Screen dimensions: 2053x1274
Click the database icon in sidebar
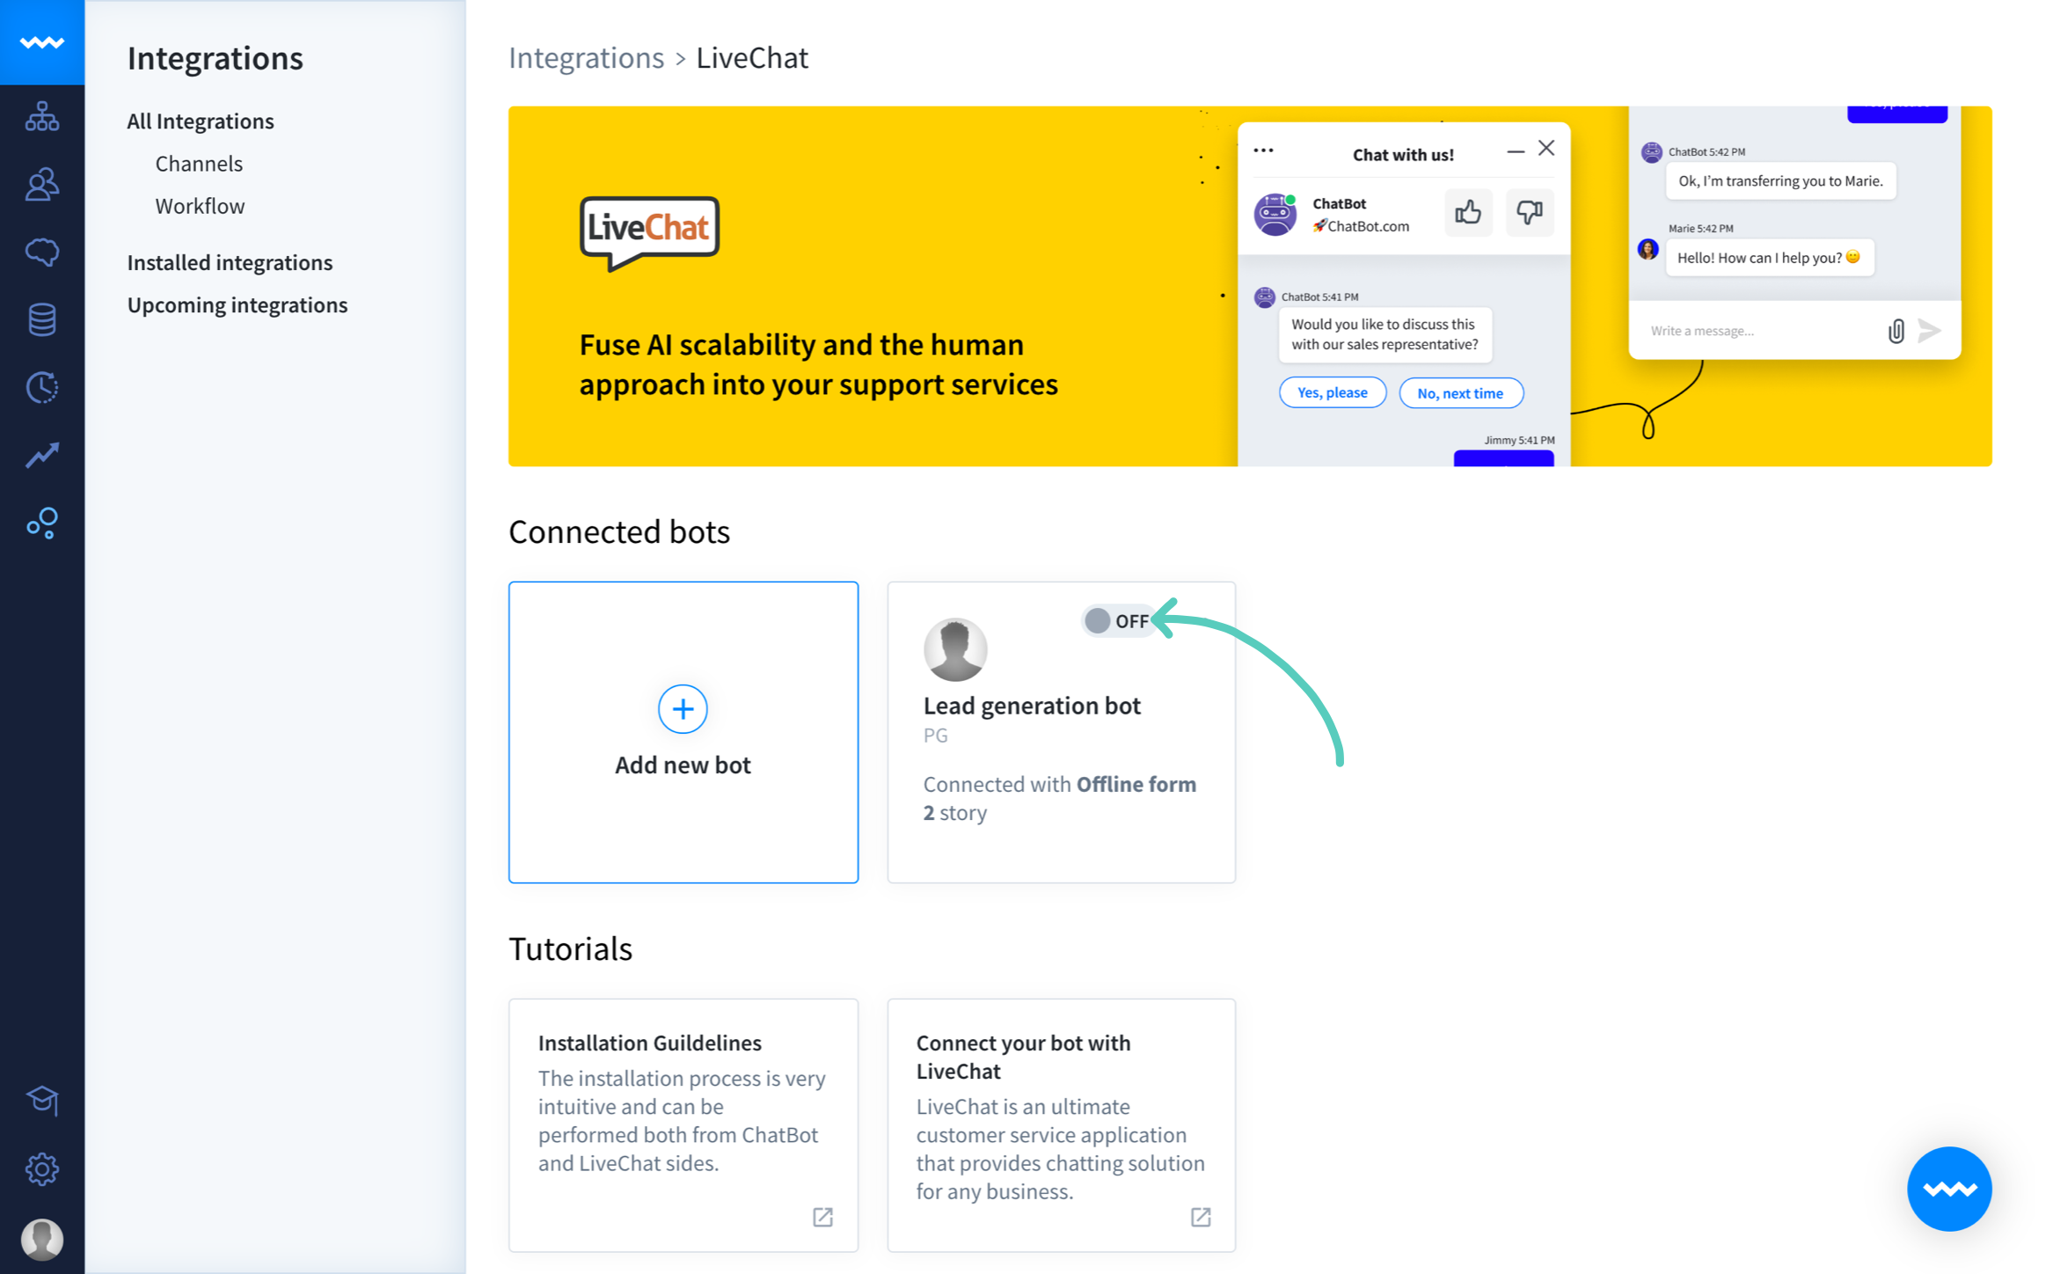41,318
